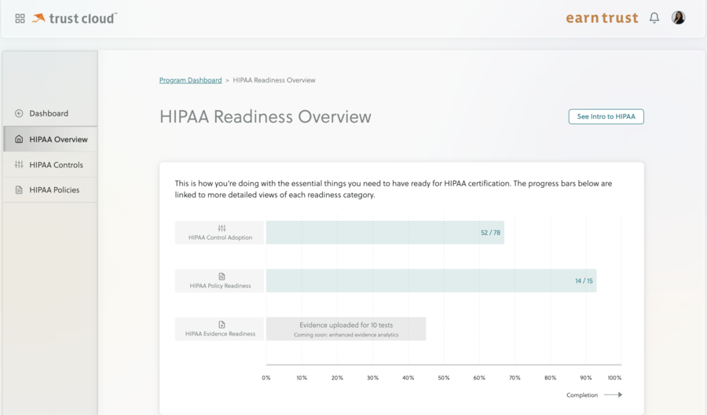Click the Trust Cloud logo

pyautogui.click(x=75, y=18)
